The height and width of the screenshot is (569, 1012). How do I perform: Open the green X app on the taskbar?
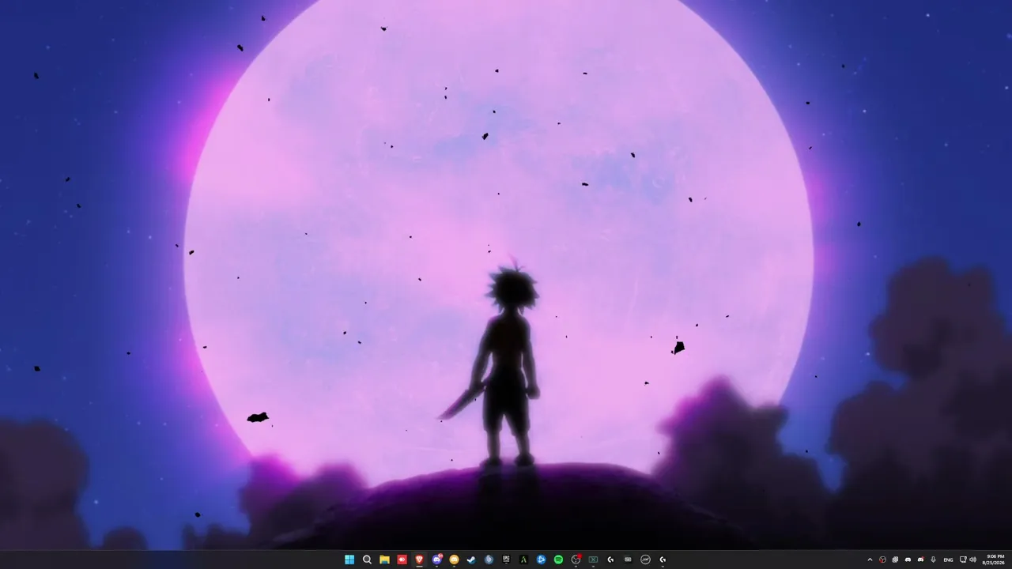[x=593, y=560]
